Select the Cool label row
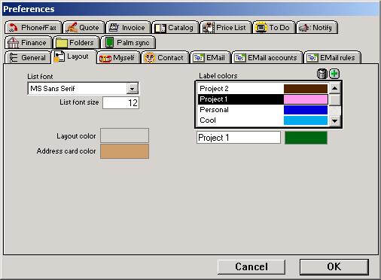Screen dimensions: 381x280 pyautogui.click(x=263, y=120)
